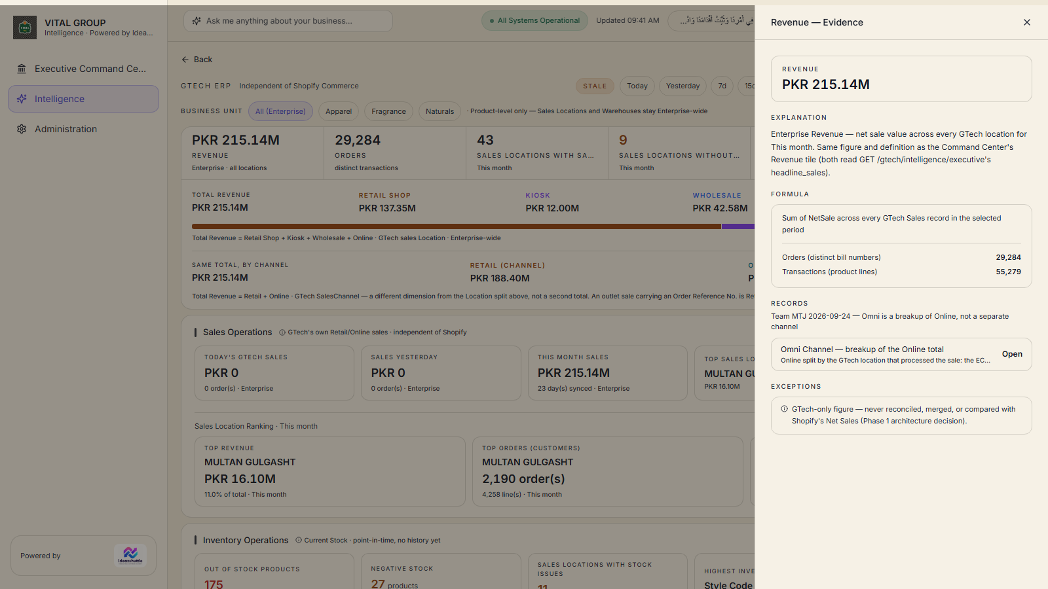Select the All (Enterprise) business unit
Image resolution: width=1048 pixels, height=589 pixels.
[x=280, y=111]
